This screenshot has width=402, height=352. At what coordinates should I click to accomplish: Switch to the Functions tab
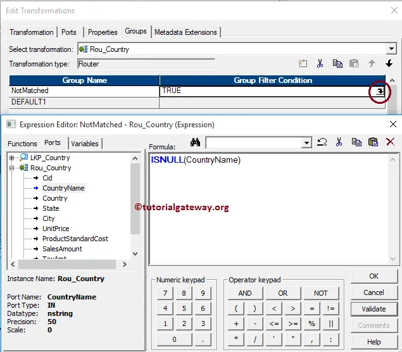[x=22, y=144]
